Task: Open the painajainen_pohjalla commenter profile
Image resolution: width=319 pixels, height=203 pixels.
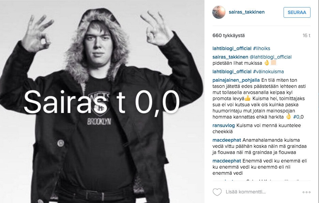Action: (x=236, y=80)
